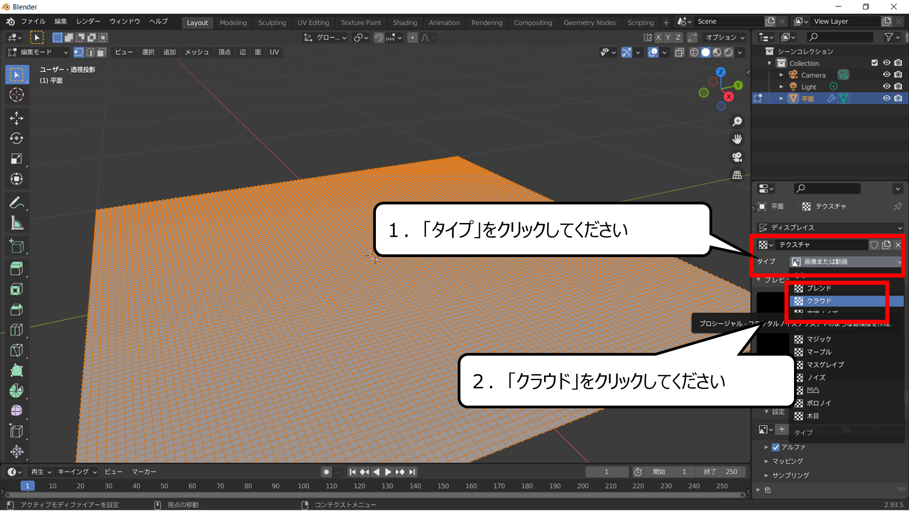Viewport: 909px width, 511px height.
Task: Open the グローバル transform orientation dropdown
Action: click(325, 38)
